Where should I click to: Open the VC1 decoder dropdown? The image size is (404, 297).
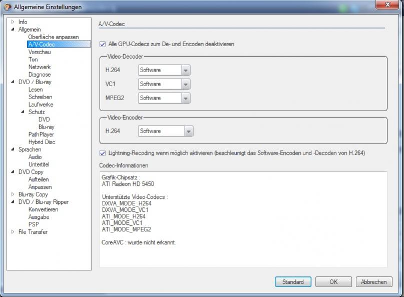pyautogui.click(x=164, y=84)
